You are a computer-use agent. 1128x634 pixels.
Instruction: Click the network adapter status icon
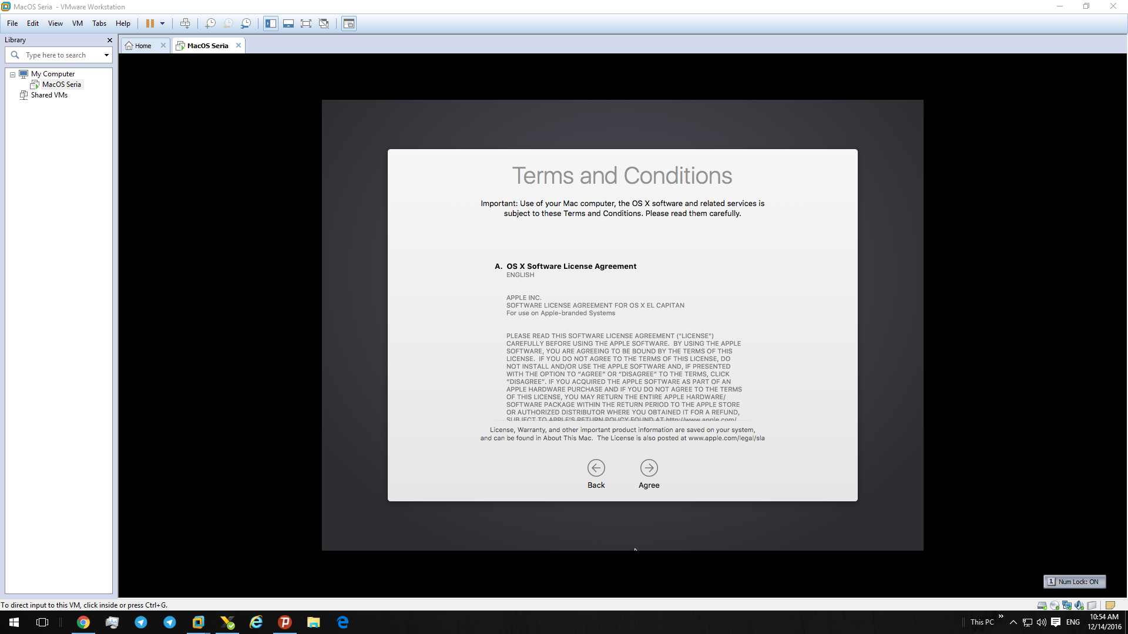(x=1067, y=605)
